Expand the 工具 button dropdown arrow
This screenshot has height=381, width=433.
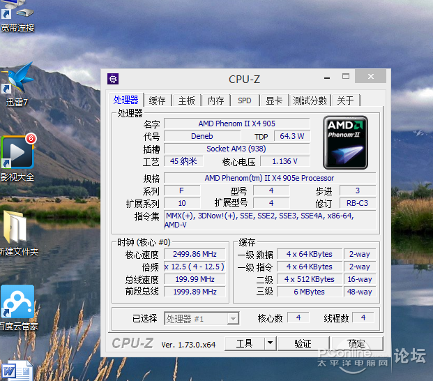point(270,343)
